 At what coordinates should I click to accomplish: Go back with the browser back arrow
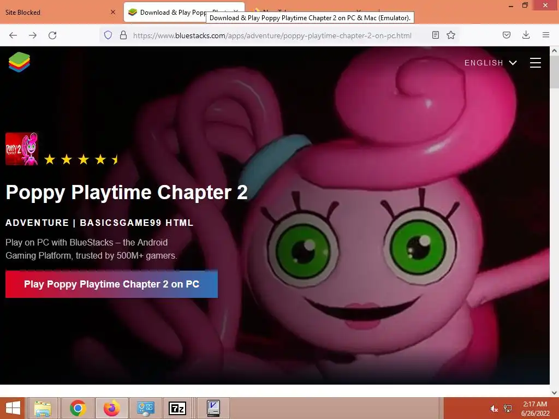(x=13, y=35)
